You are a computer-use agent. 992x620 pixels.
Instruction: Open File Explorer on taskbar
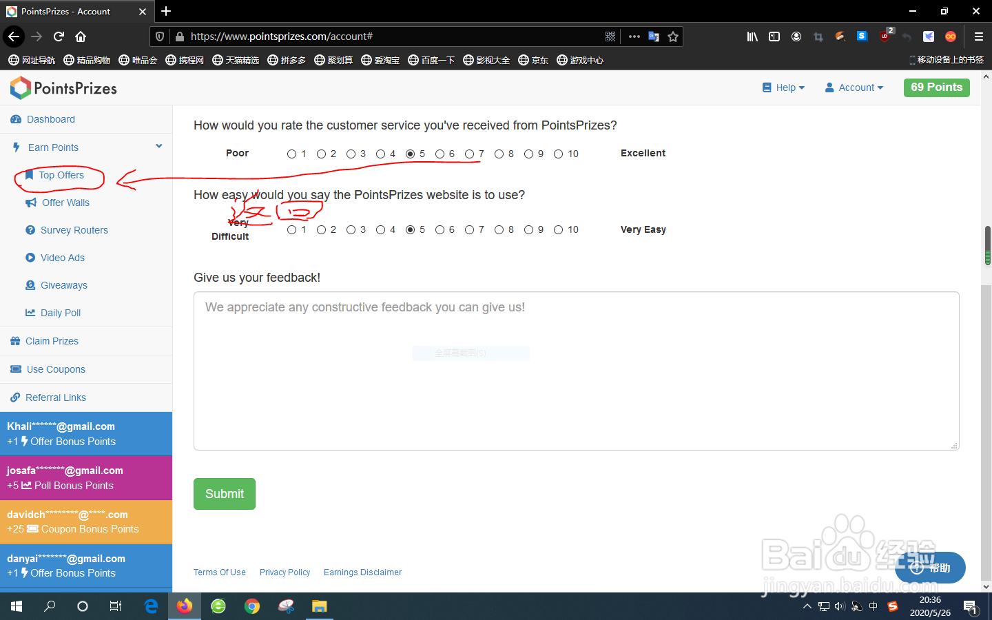319,606
